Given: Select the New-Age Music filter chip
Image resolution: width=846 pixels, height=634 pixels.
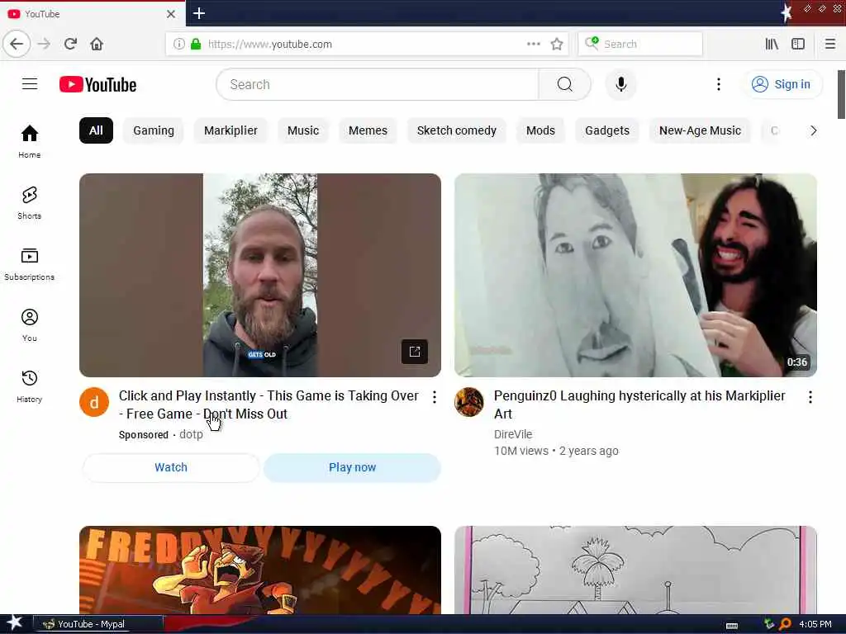Looking at the screenshot, I should pos(700,130).
